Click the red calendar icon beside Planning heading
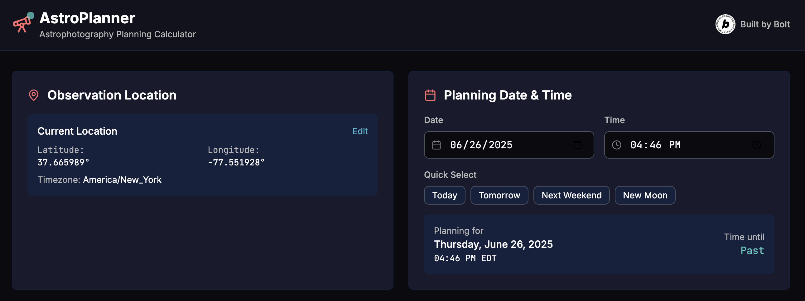Screen dimensions: 805x301 [x=430, y=95]
